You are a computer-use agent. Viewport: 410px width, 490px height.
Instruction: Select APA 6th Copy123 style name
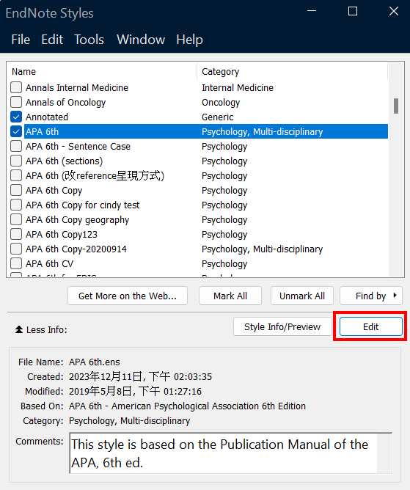pos(62,235)
